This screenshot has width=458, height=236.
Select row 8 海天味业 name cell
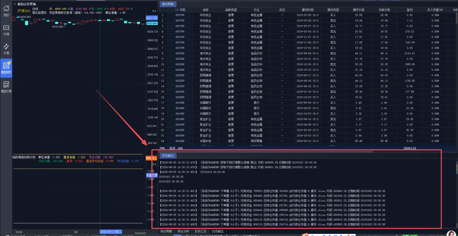(x=205, y=53)
